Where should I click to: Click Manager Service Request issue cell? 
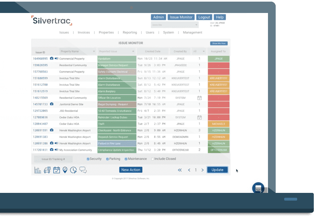coord(117,65)
